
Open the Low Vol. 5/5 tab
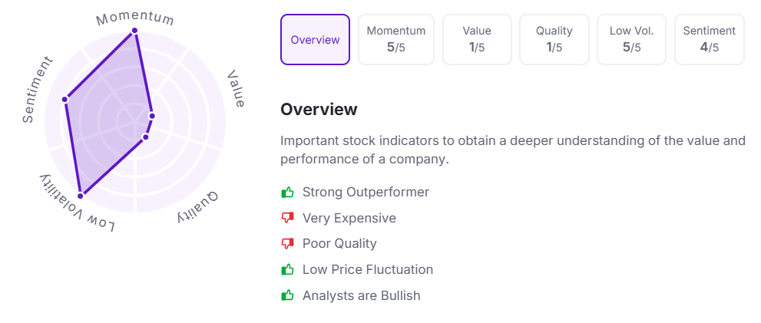(x=632, y=39)
